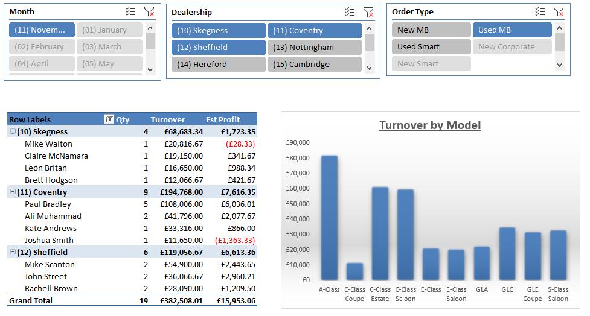The width and height of the screenshot is (590, 316).
Task: Toggle the (11) Coventry dealership item
Action: pyautogui.click(x=315, y=30)
